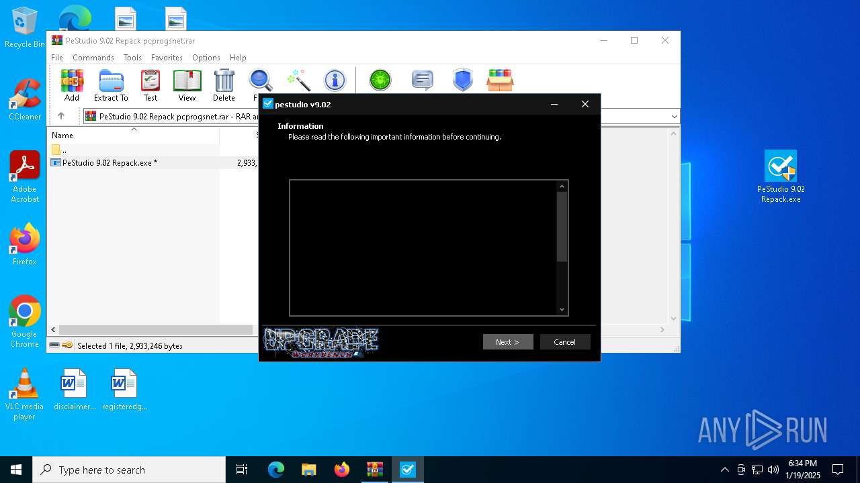This screenshot has height=483, width=860.
Task: Open Commands menu in WinRAR
Action: (x=93, y=58)
